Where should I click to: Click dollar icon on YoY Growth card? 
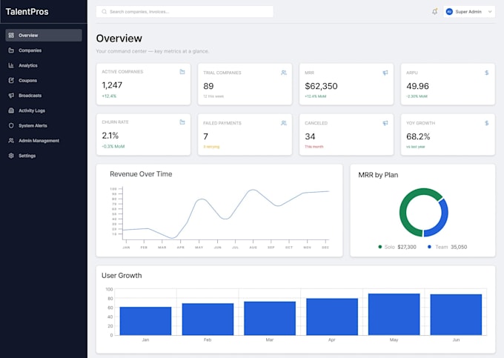point(487,123)
